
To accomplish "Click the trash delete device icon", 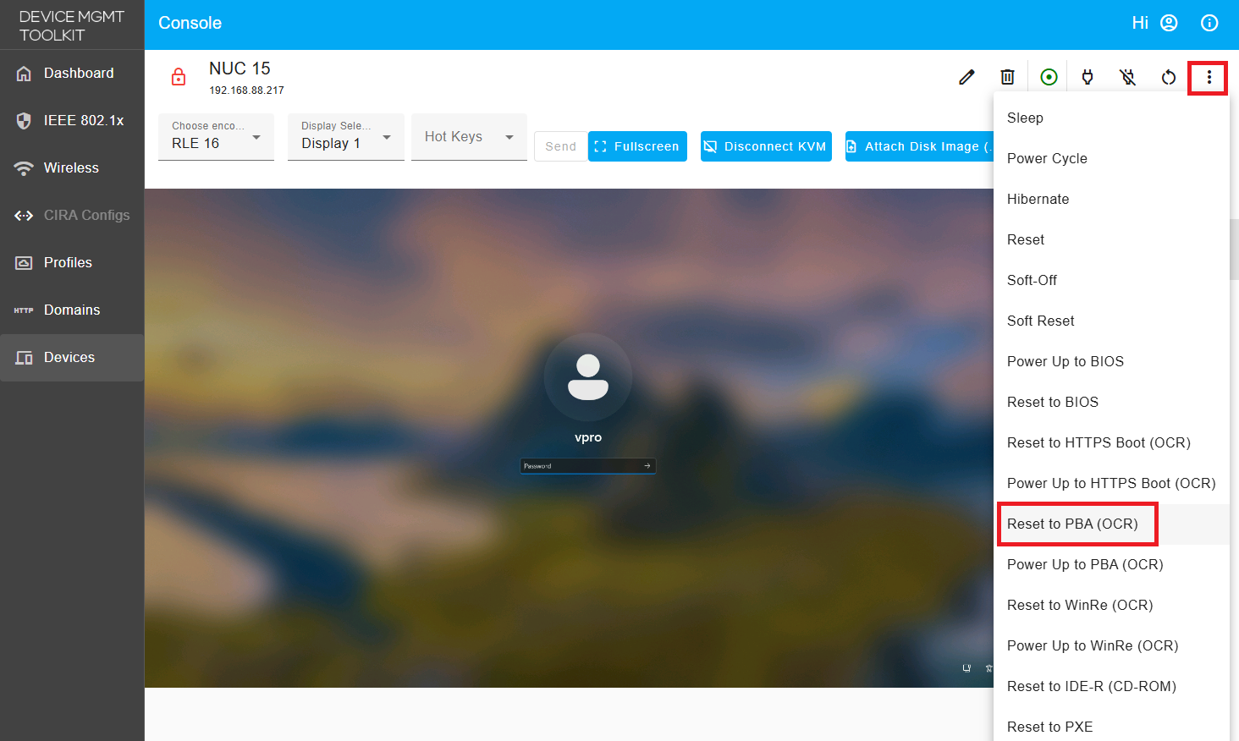I will 1007,77.
